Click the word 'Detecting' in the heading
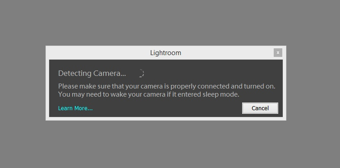This screenshot has height=168, width=340. click(75, 73)
